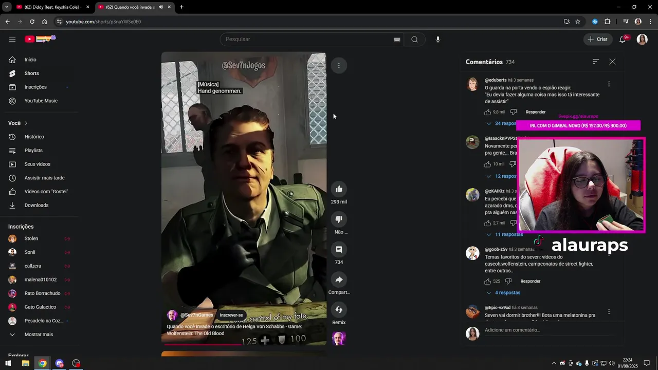This screenshot has height=370, width=658.
Task: Expand 12 replies thread
Action: coord(501,176)
